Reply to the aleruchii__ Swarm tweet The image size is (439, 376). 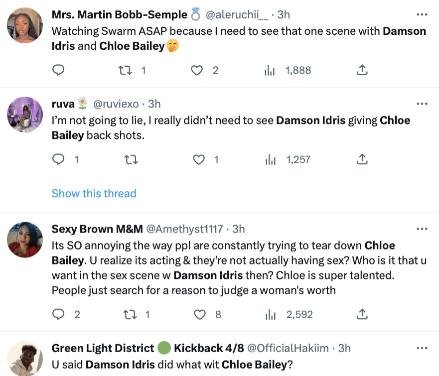coord(58,70)
